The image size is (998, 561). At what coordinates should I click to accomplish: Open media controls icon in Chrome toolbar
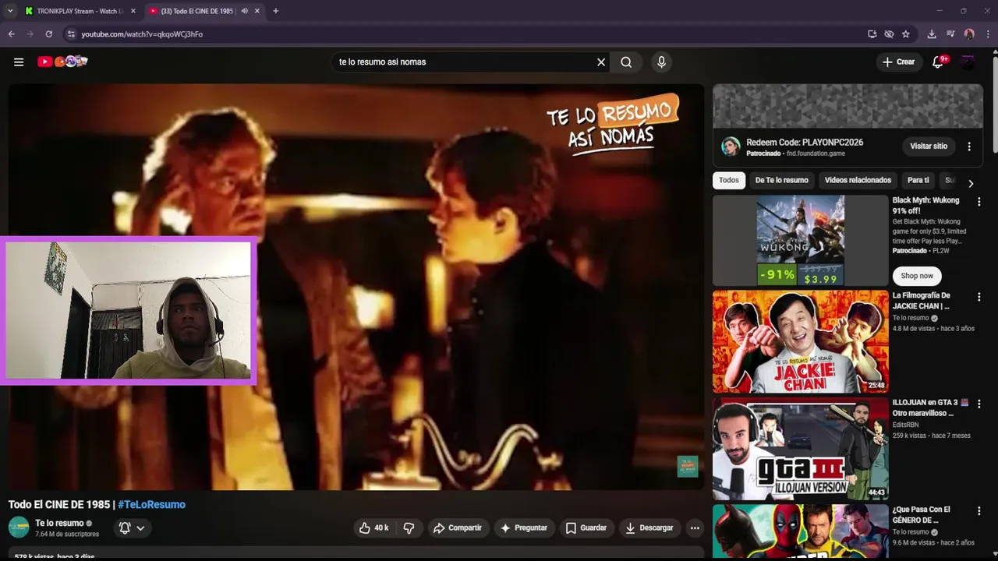[x=950, y=34]
